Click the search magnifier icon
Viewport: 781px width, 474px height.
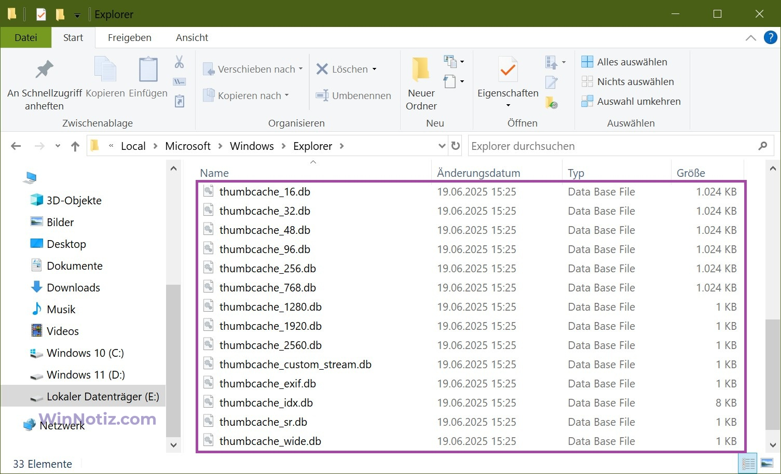pyautogui.click(x=762, y=146)
